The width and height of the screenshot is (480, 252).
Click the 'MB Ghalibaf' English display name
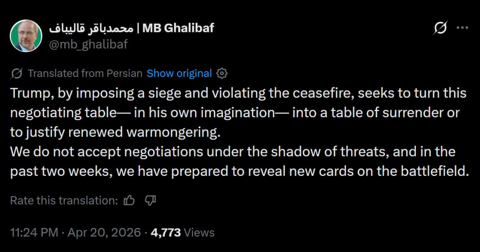178,28
